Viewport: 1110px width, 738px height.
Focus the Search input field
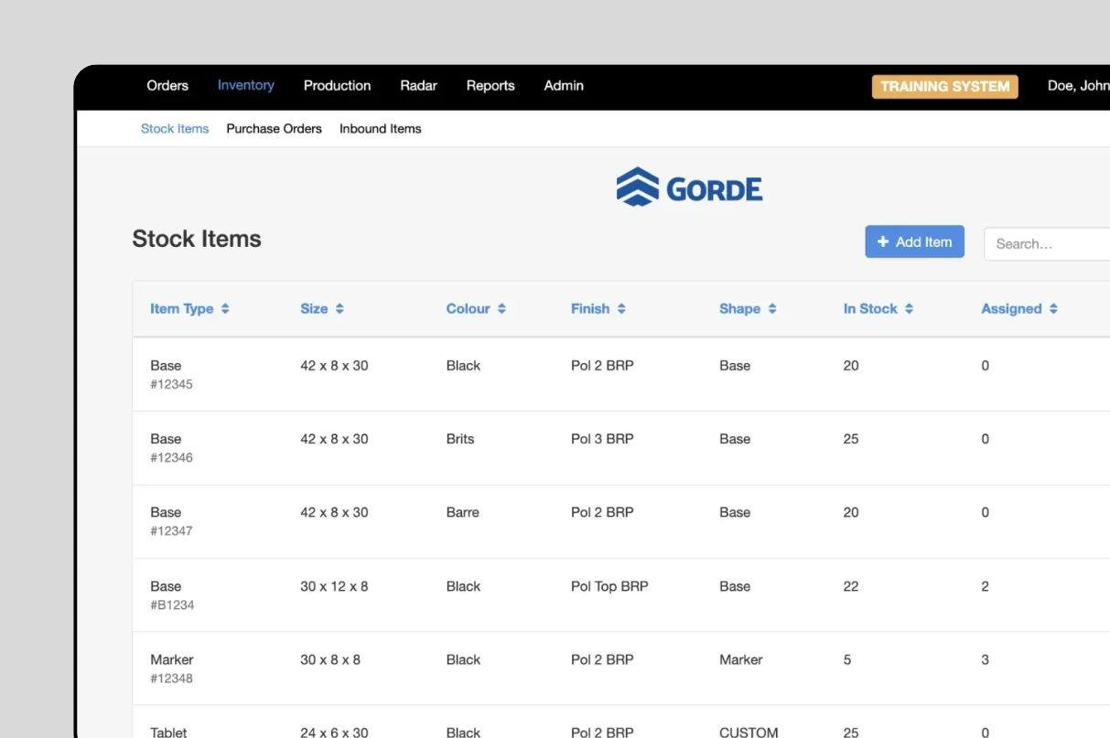tap(1047, 244)
